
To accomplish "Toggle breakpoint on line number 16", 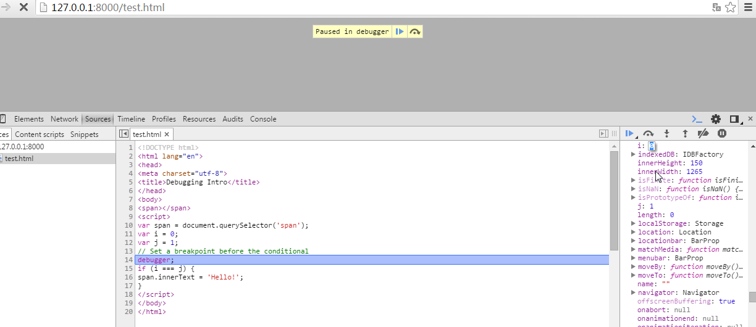I will coord(129,277).
